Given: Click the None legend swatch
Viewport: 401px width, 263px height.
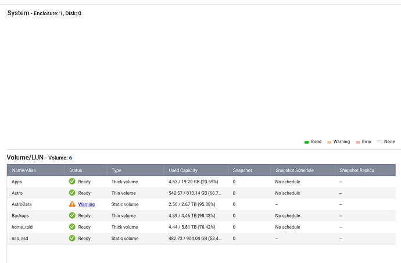Looking at the screenshot, I should point(379,142).
